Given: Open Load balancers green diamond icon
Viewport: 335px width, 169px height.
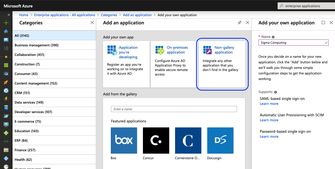Looking at the screenshot, I should click(x=6, y=133).
